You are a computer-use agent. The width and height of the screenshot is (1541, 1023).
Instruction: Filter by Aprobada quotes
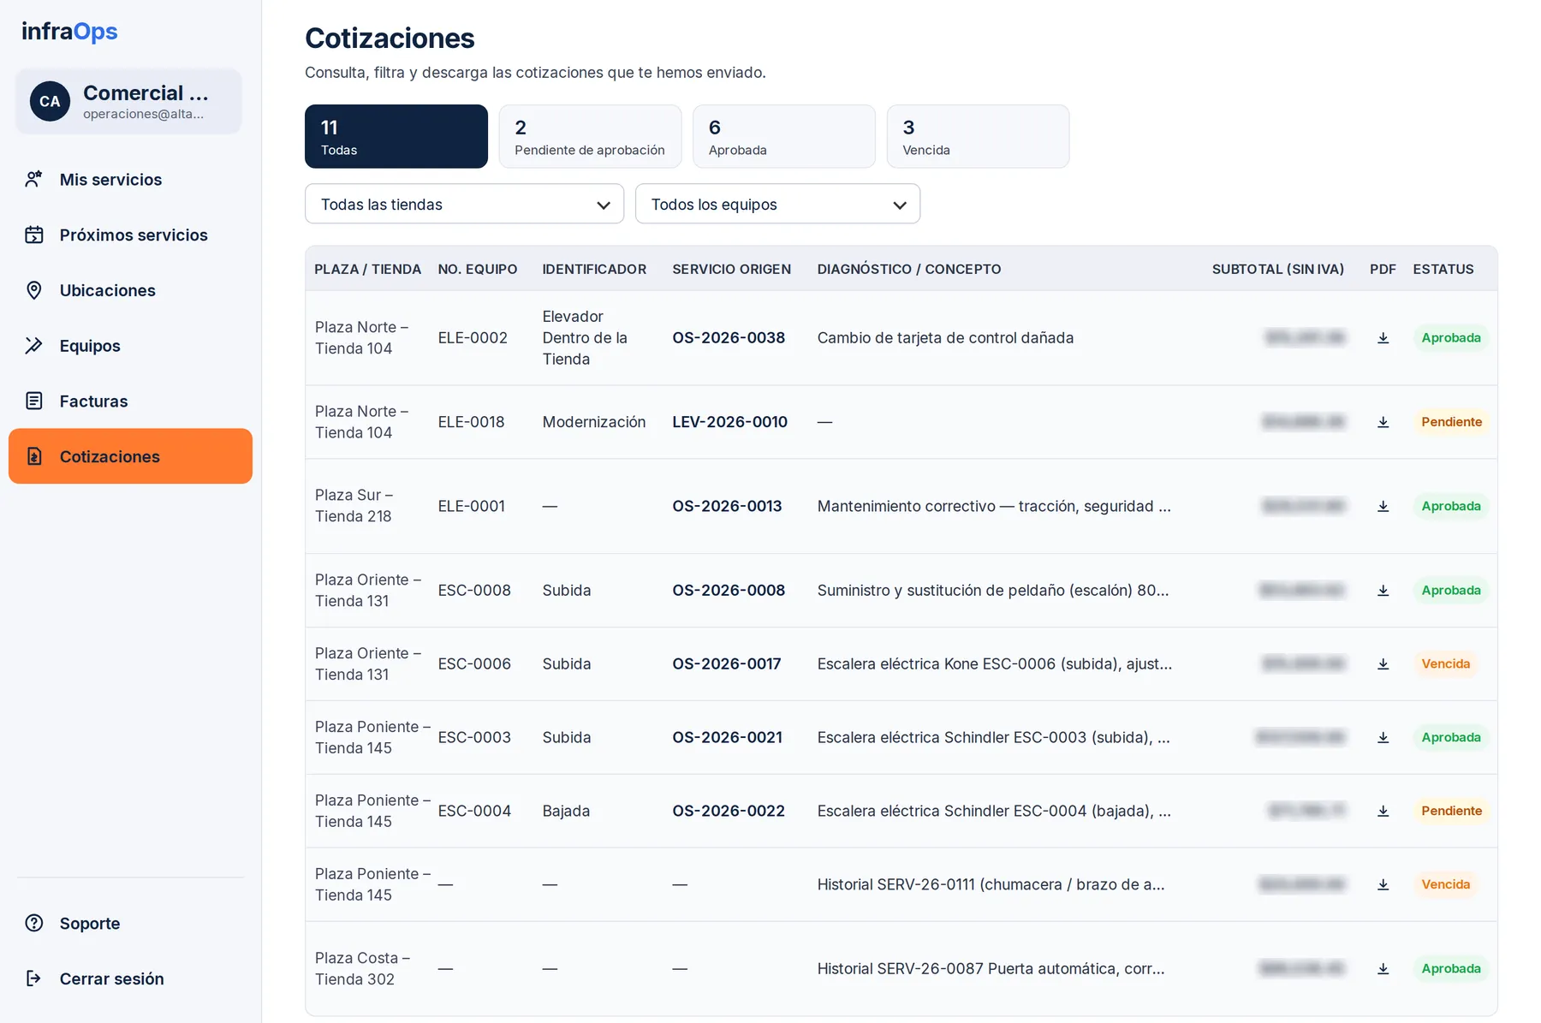784,137
